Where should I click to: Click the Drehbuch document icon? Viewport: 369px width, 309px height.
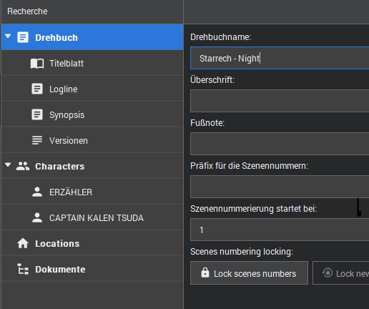[x=23, y=37]
